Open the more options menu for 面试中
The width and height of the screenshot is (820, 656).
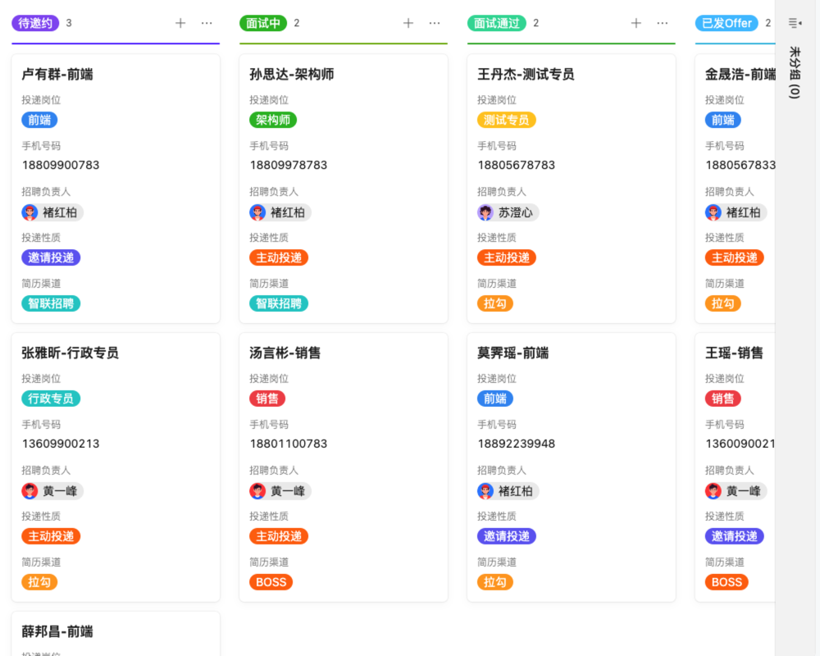pyautogui.click(x=434, y=23)
